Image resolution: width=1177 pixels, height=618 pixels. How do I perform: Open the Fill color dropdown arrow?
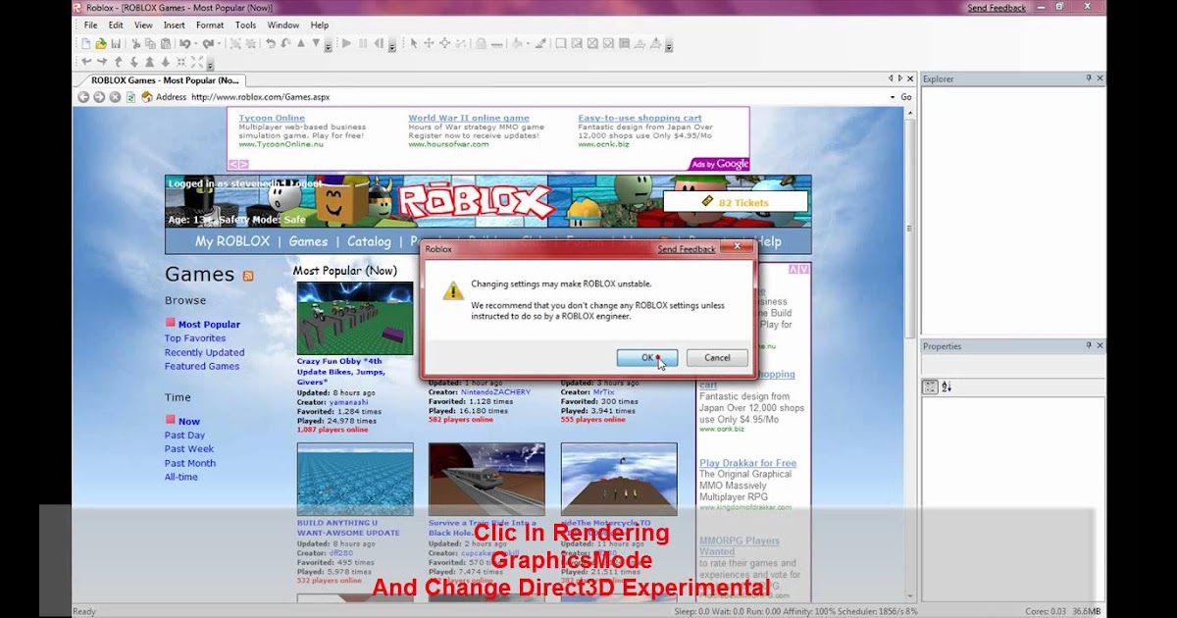tap(528, 44)
